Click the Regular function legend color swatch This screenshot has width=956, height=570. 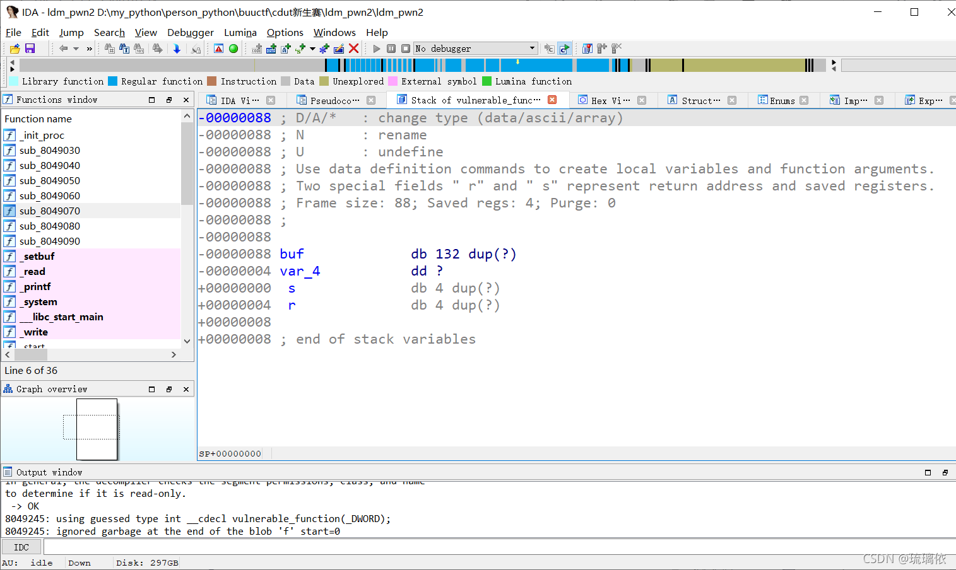click(112, 81)
